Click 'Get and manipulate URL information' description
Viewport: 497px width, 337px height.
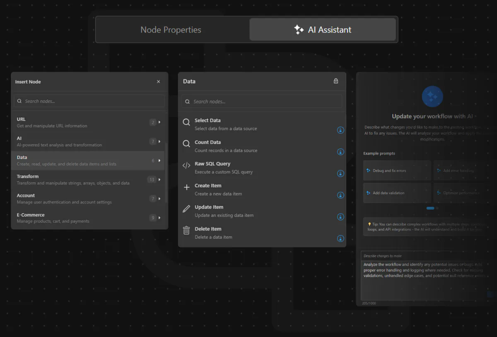52,126
